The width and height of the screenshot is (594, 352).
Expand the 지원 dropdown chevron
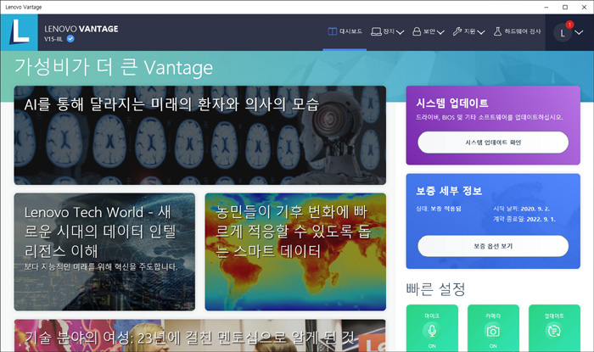[481, 32]
